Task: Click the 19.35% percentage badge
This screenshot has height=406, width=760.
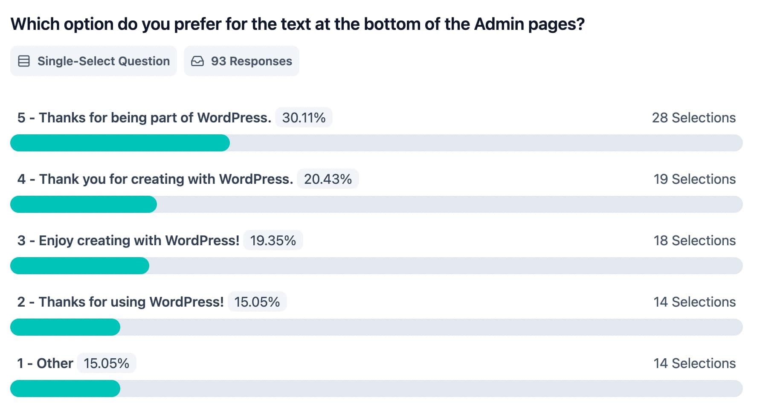Action: pos(273,241)
